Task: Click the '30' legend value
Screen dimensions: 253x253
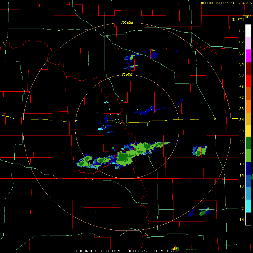Action: pos(241,131)
